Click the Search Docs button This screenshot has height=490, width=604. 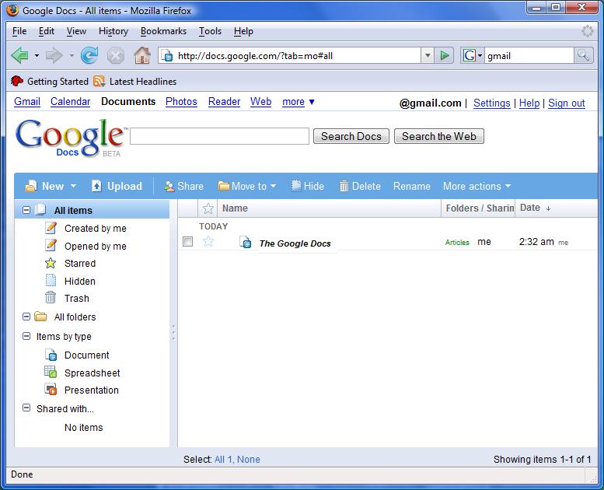tap(351, 136)
